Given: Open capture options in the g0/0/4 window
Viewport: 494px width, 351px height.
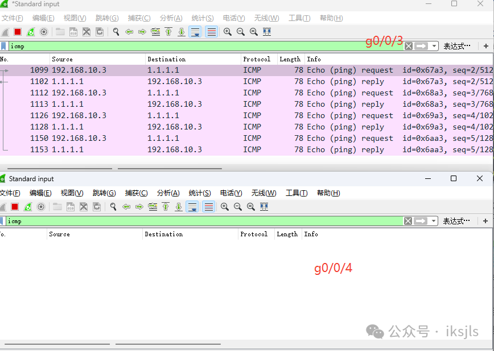Looking at the screenshot, I should click(40, 207).
